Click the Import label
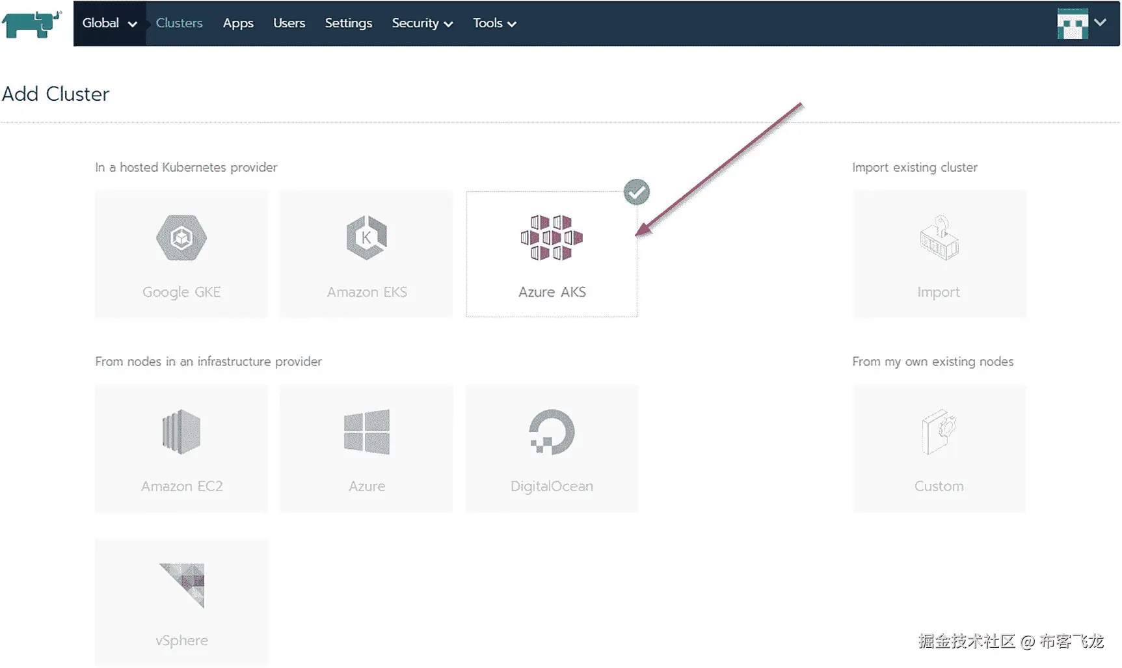Viewport: 1122px width, 668px height. (x=939, y=292)
